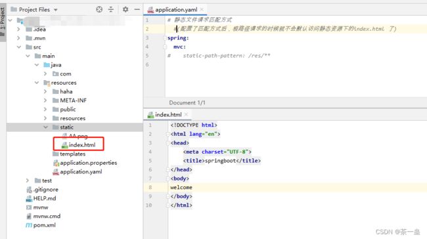Toggle fold marker beside html lang tag

tap(168, 134)
